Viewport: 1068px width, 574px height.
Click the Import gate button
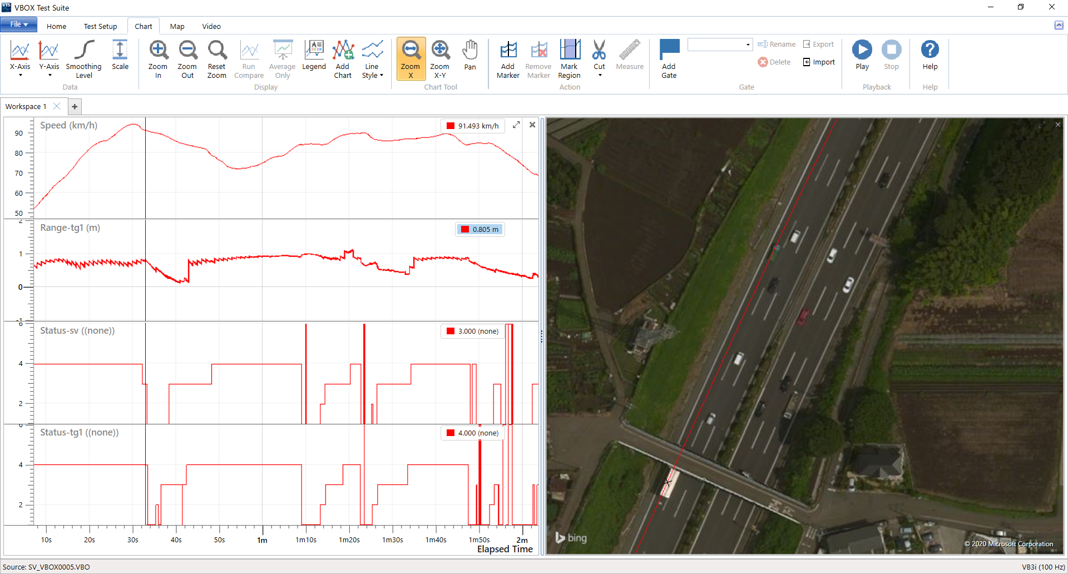819,62
